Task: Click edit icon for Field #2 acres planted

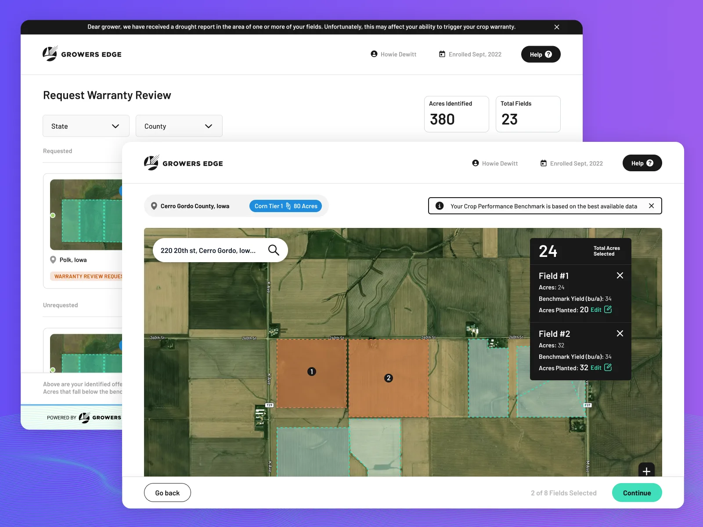Action: (x=608, y=368)
